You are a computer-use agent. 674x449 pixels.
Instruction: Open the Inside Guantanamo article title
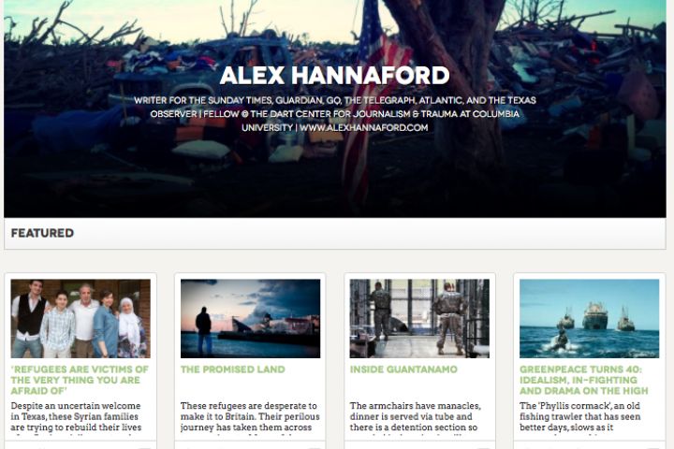403,369
